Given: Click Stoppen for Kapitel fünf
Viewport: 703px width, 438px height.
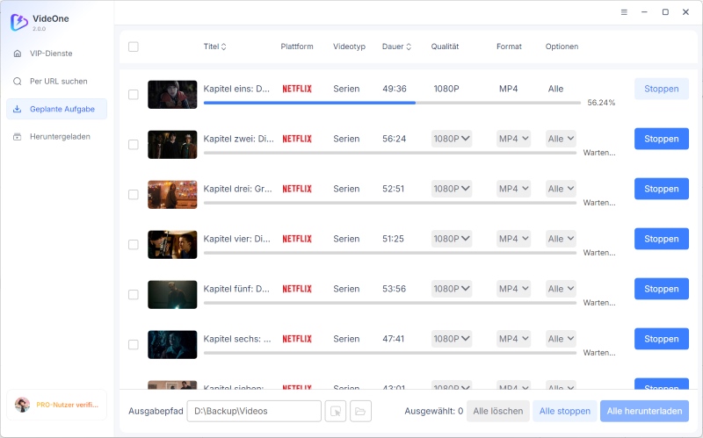Looking at the screenshot, I should point(662,289).
